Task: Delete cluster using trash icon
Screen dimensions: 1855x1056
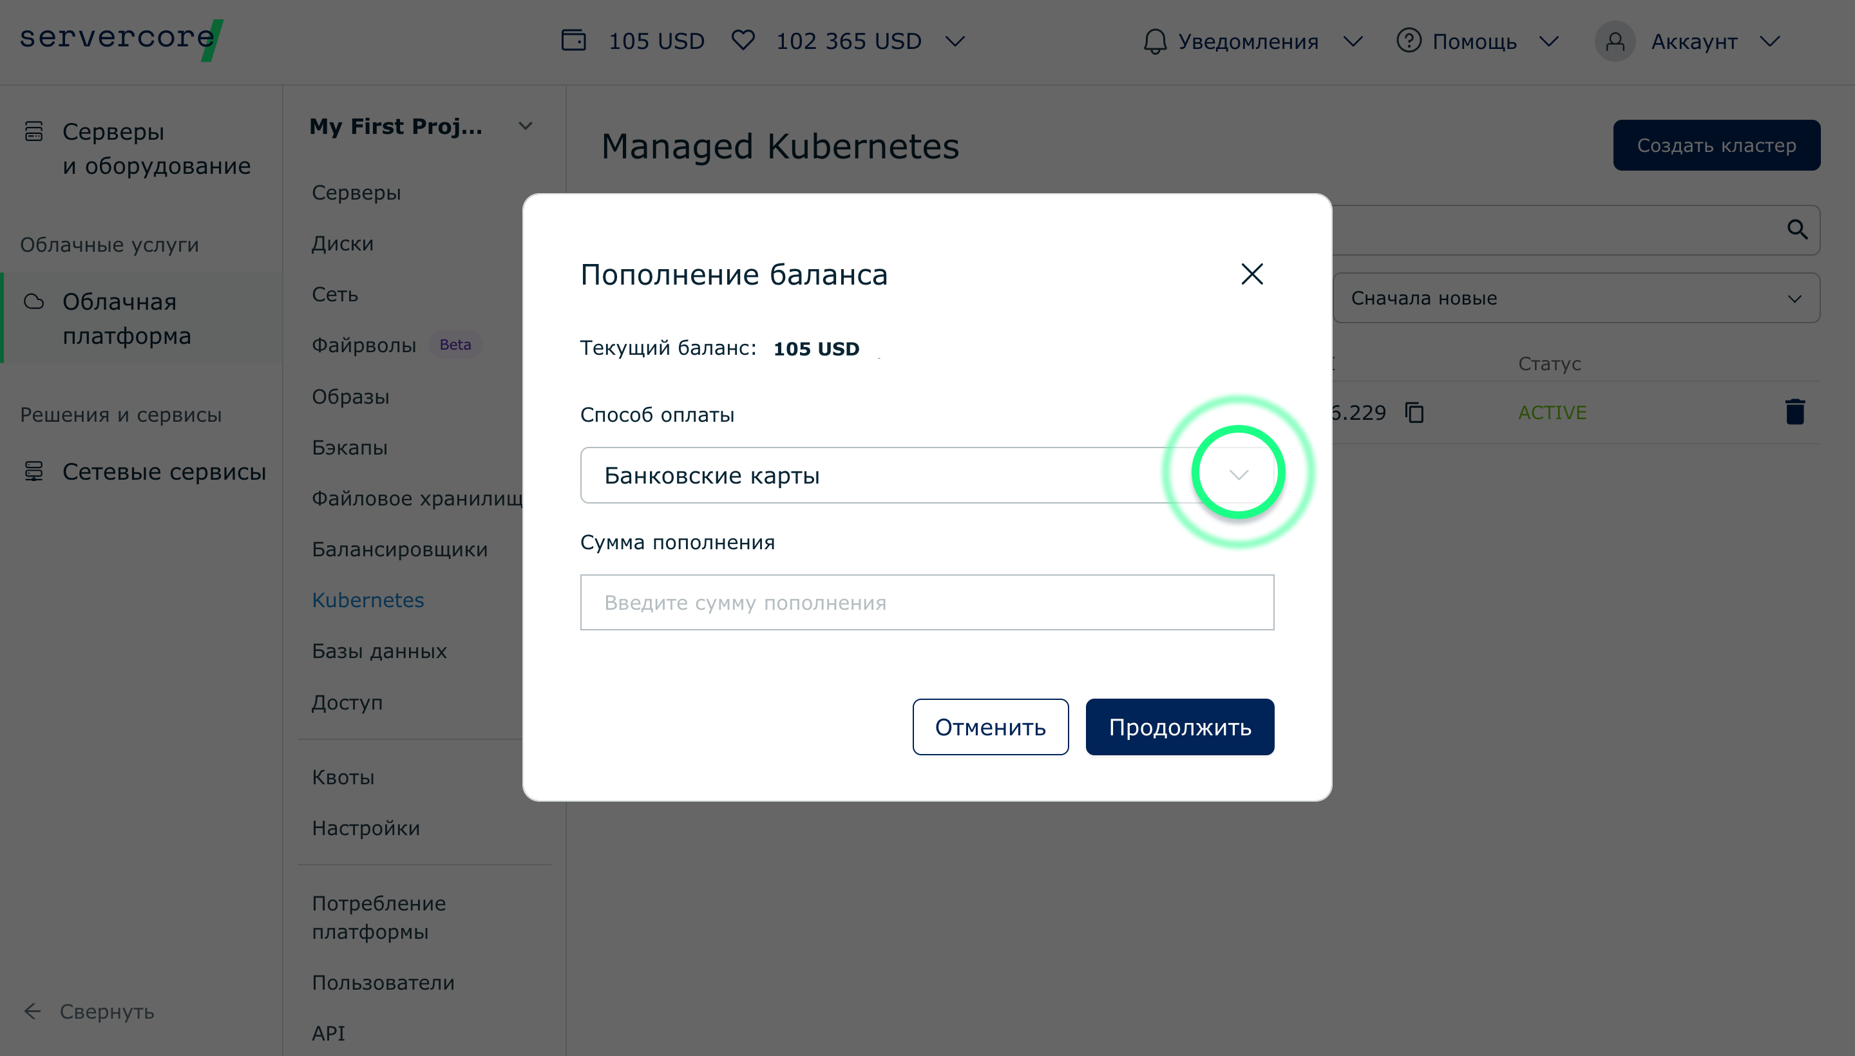Action: (x=1795, y=412)
